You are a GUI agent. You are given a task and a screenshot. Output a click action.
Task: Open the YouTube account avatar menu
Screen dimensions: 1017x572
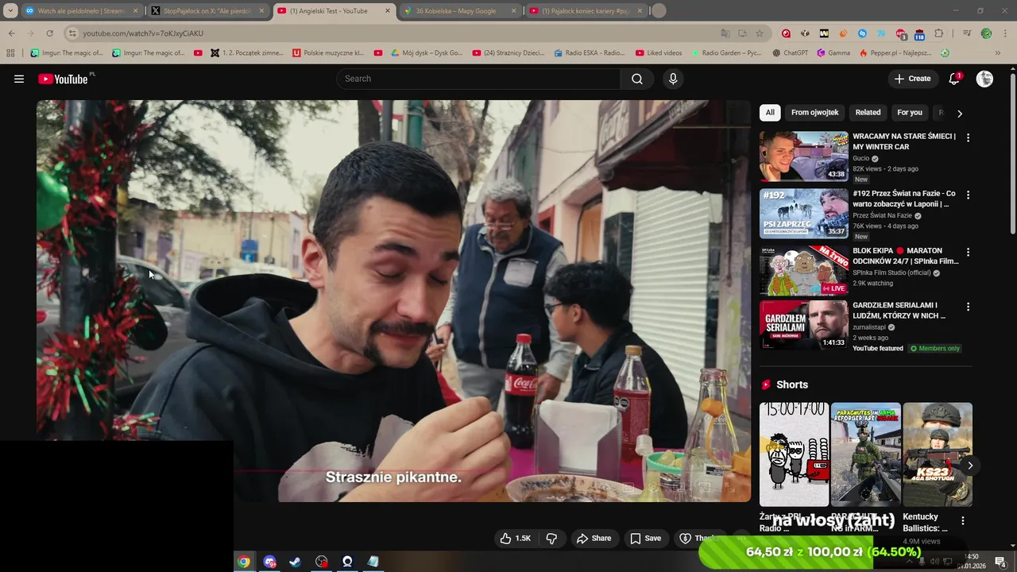[x=984, y=79]
